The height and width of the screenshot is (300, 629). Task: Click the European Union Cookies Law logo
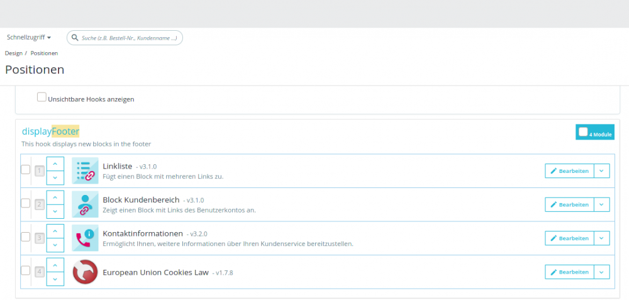85,272
